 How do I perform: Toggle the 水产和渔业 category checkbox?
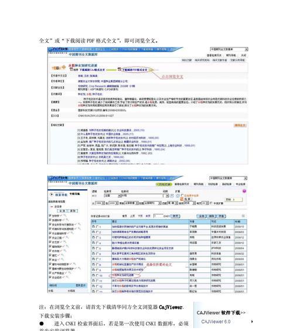tap(50, 273)
